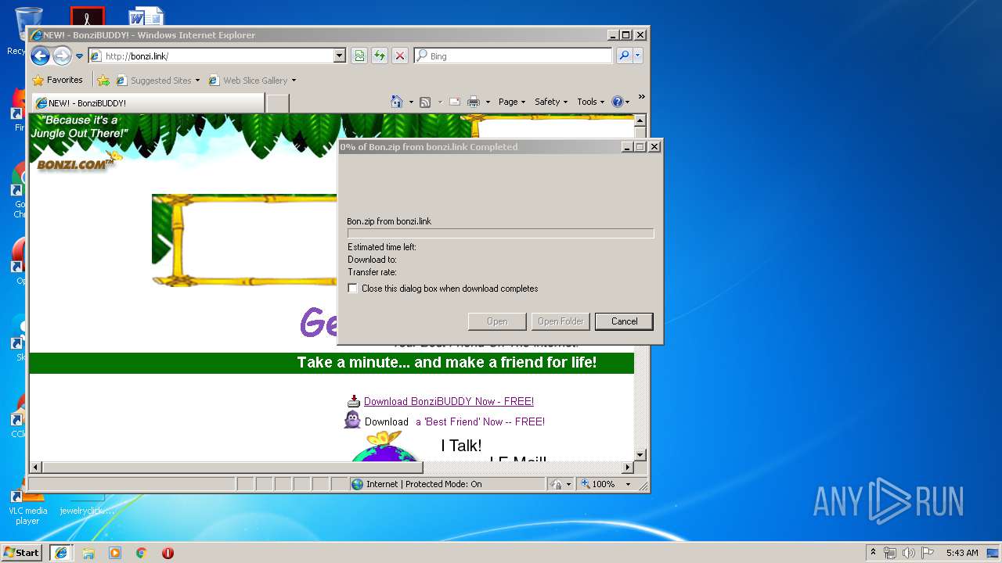Screen dimensions: 1002x563
Task: Open the Page menu
Action: point(511,102)
